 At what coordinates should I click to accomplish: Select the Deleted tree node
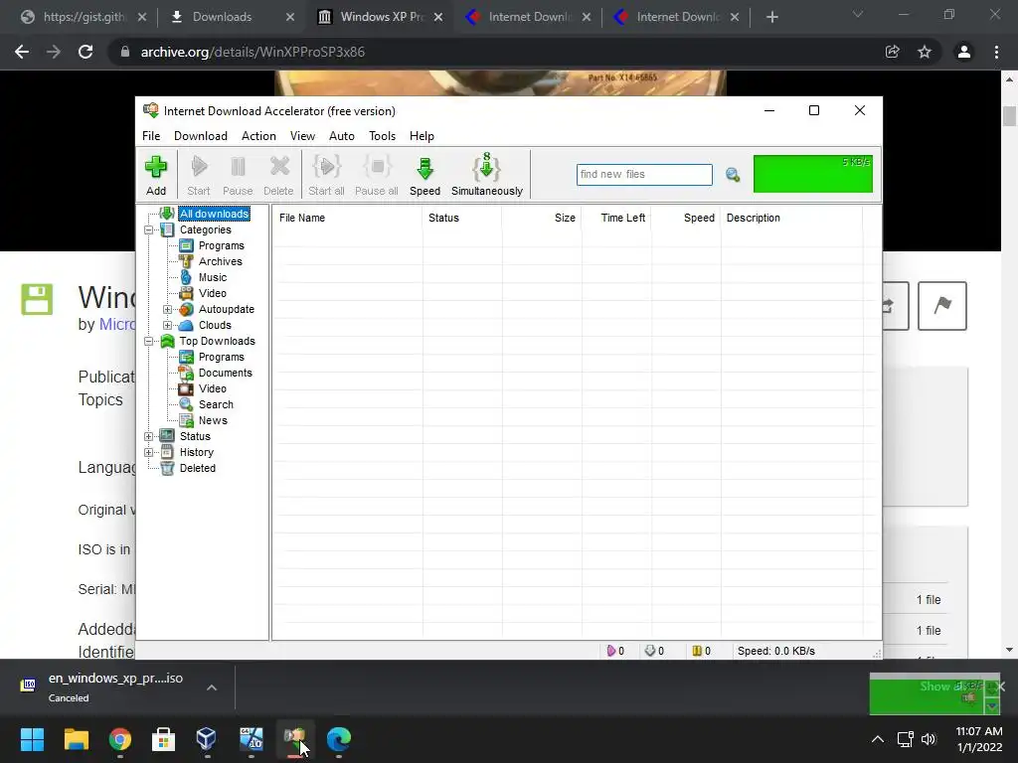coord(198,469)
